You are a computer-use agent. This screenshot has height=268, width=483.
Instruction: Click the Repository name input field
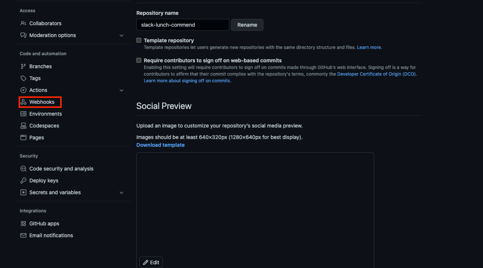183,25
